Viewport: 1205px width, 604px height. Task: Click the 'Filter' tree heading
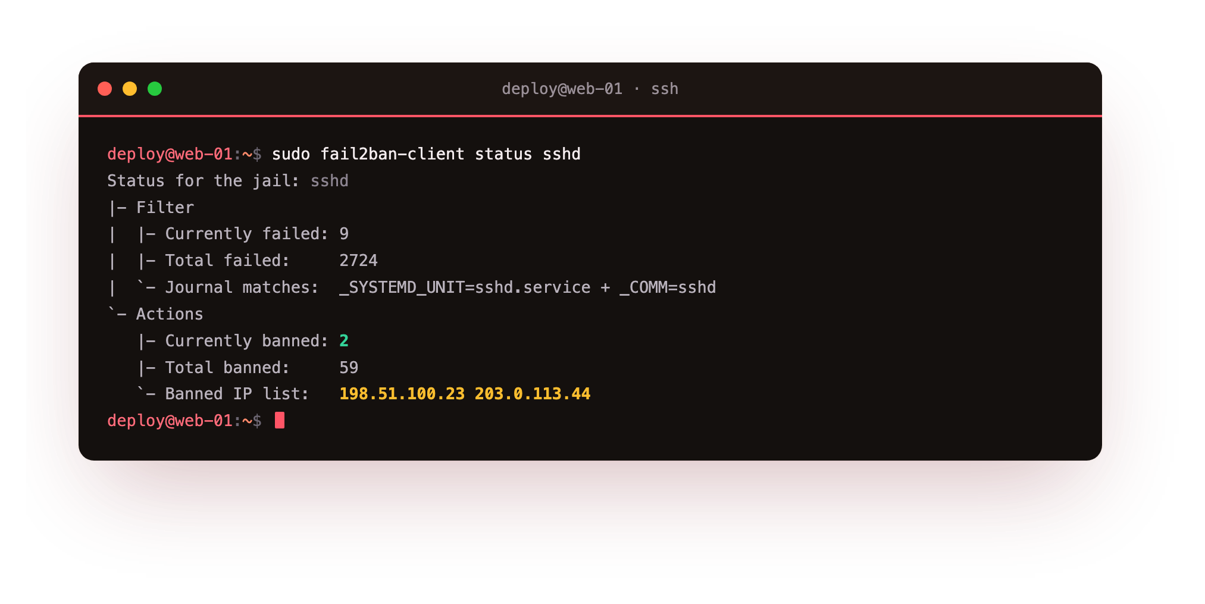(x=165, y=208)
